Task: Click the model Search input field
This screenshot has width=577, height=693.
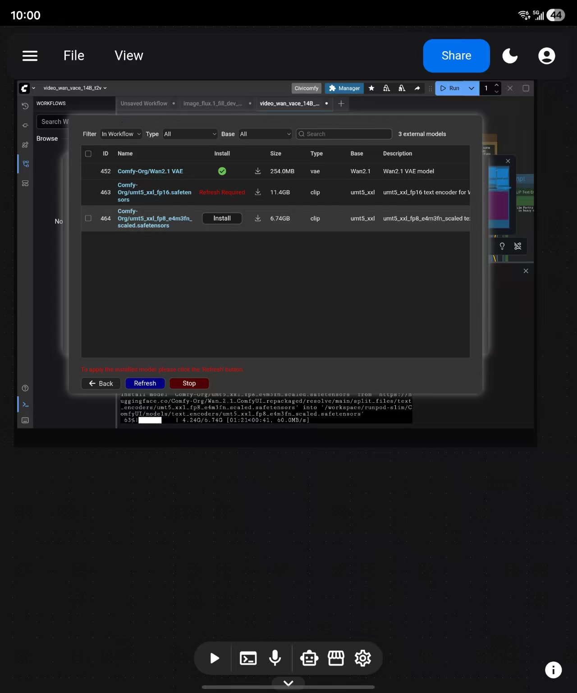Action: [x=344, y=134]
